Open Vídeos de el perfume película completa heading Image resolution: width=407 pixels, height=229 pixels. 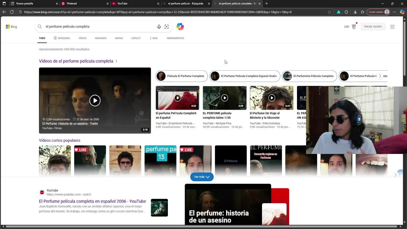[76, 61]
